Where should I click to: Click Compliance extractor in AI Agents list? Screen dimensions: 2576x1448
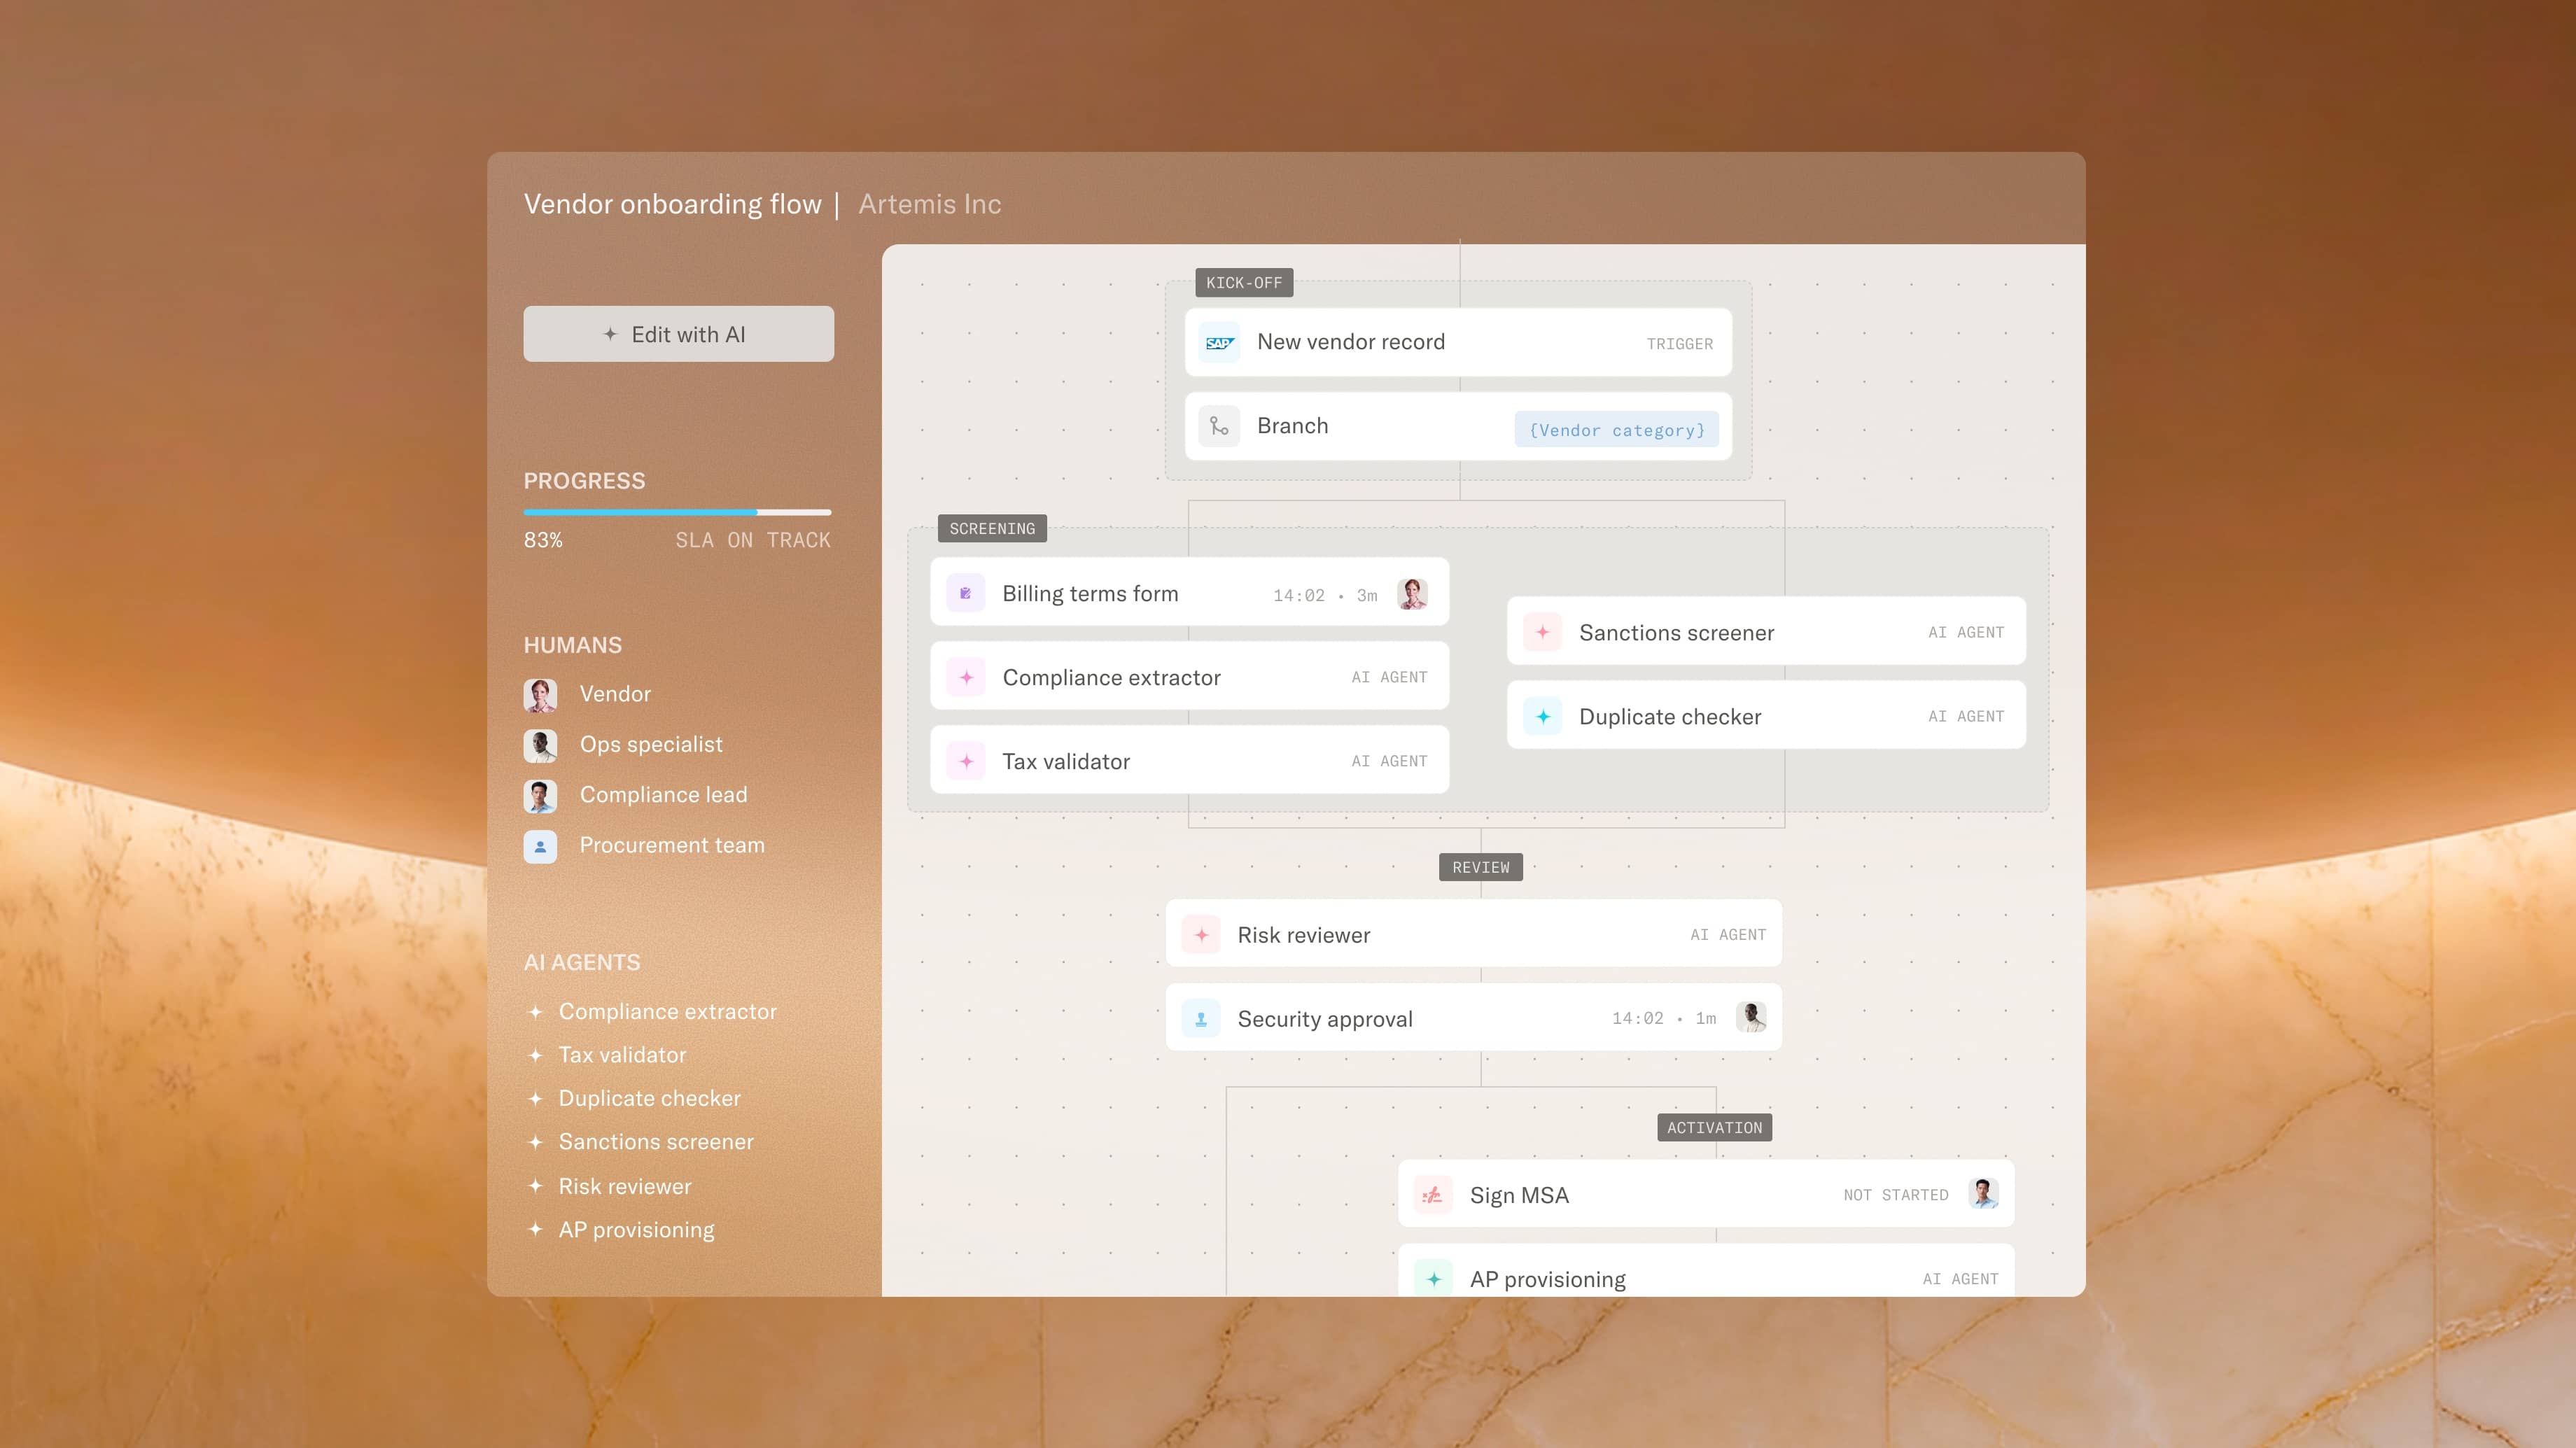668,1012
